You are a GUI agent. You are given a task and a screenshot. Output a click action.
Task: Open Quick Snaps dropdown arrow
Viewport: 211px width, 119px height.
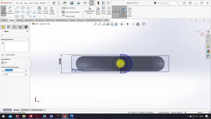(x=104, y=17)
